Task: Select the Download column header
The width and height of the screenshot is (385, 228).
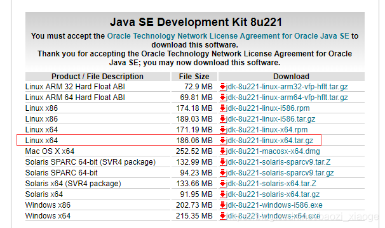Action: pos(292,77)
